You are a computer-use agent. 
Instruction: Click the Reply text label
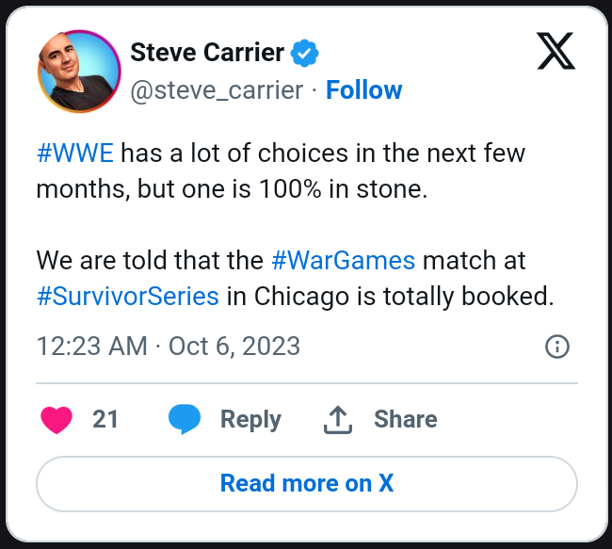tap(250, 420)
